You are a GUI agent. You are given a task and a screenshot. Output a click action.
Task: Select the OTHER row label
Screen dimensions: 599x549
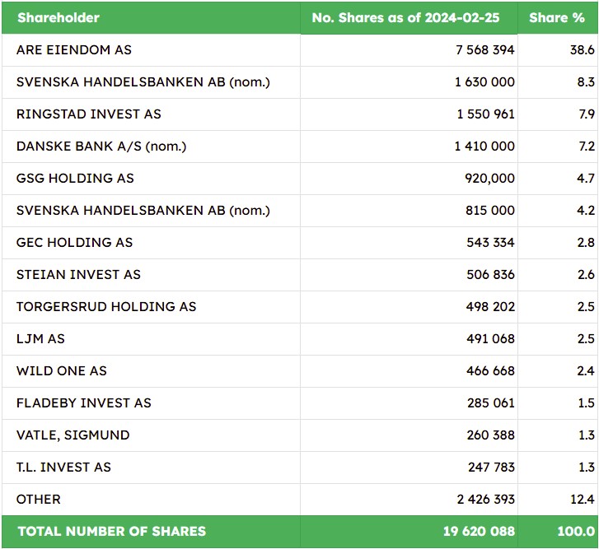[38, 499]
